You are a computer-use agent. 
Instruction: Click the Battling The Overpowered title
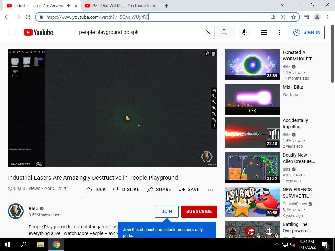(x=298, y=227)
